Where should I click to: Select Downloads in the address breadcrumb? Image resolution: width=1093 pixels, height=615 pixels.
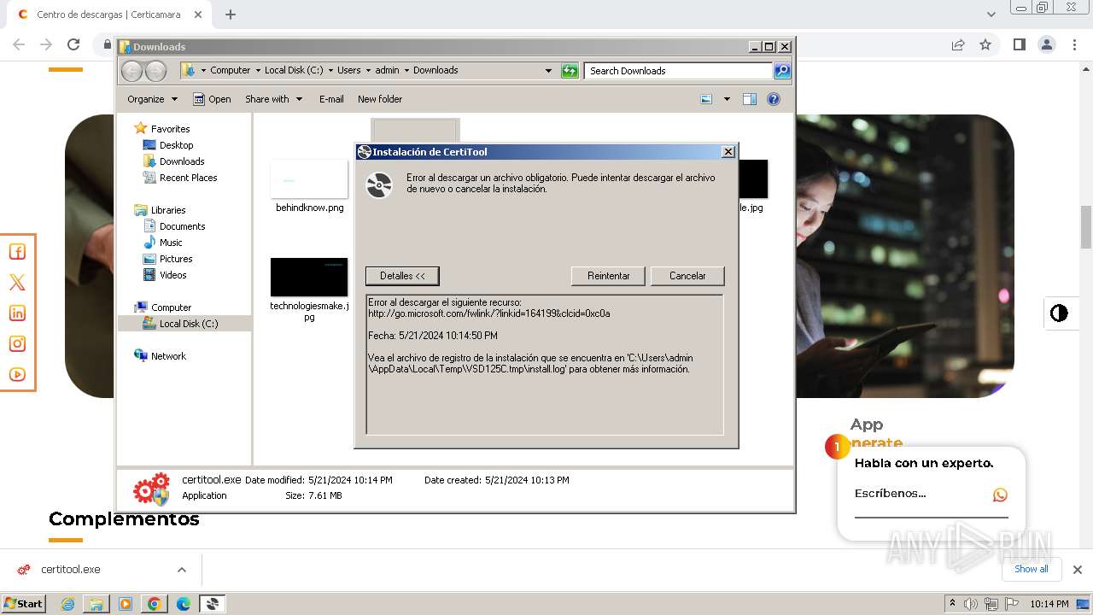tap(435, 70)
